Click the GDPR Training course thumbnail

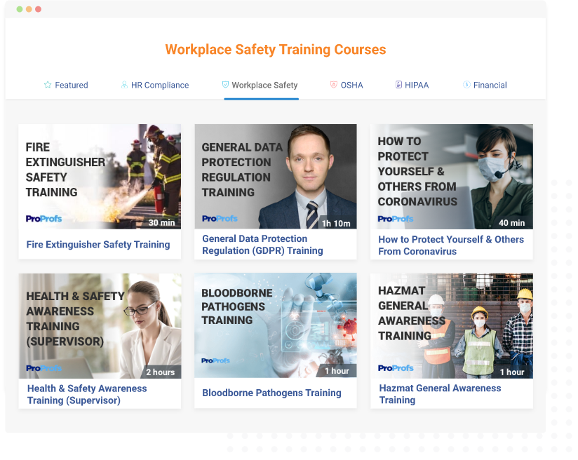275,175
